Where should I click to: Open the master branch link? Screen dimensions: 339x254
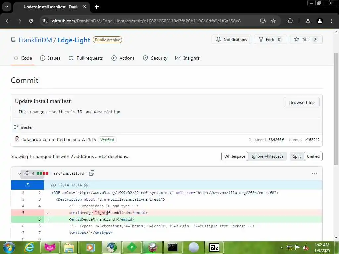coord(27,127)
